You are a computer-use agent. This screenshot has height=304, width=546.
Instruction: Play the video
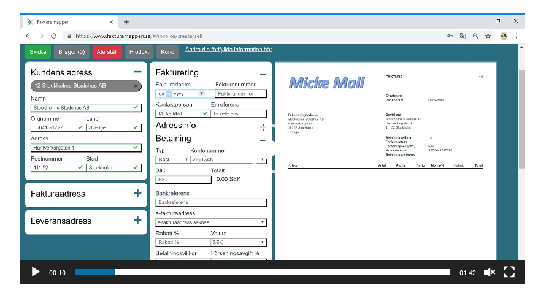36,272
